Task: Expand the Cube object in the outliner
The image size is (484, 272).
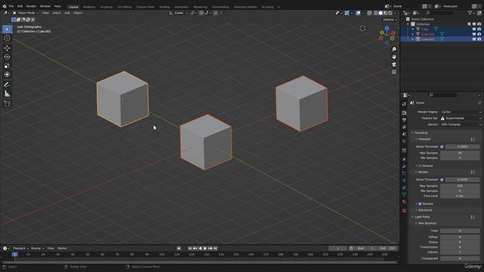Action: 413,29
